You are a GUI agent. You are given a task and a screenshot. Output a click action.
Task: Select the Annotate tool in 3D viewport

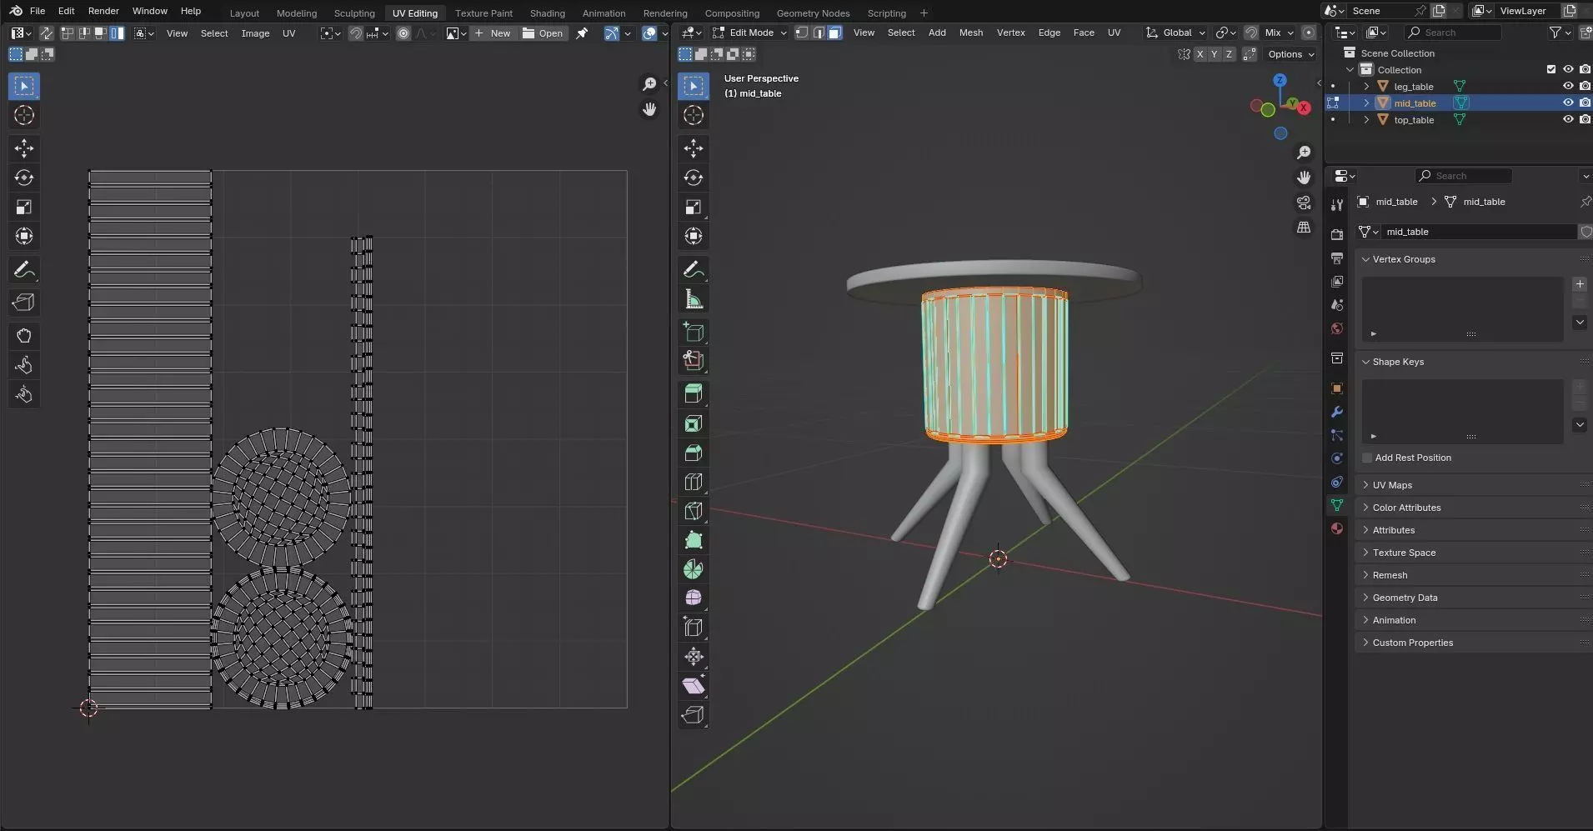pos(694,270)
